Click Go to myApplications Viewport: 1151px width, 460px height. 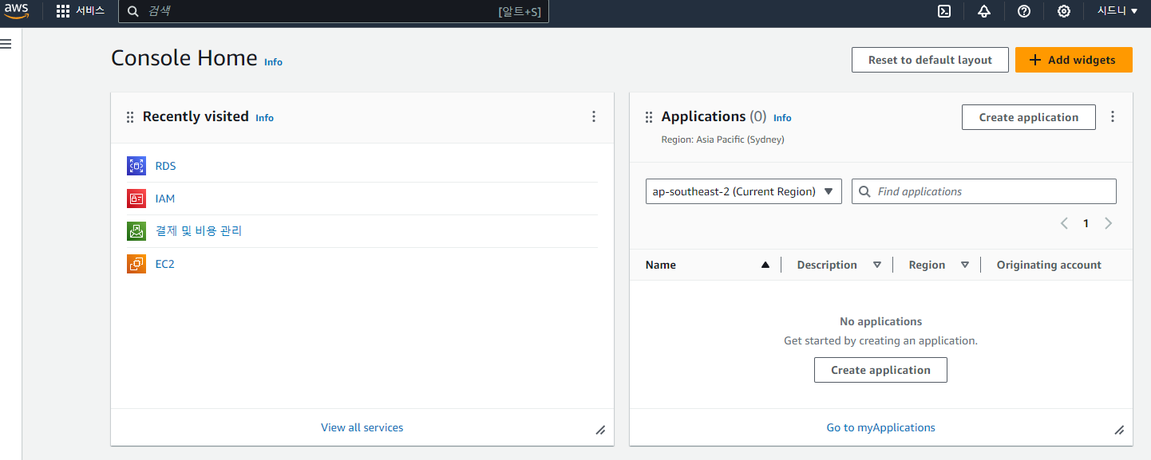pos(880,427)
